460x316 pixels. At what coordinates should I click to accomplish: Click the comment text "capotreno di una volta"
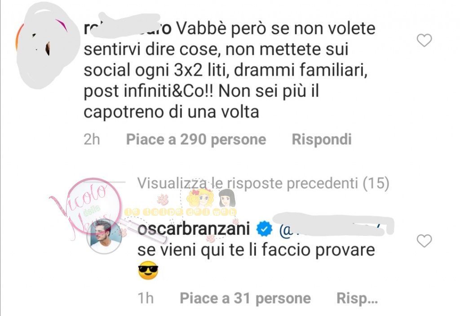click(171, 112)
